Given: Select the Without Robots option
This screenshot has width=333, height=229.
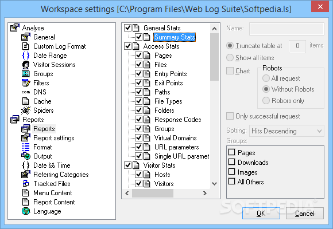Looking at the screenshot, I should (266, 89).
